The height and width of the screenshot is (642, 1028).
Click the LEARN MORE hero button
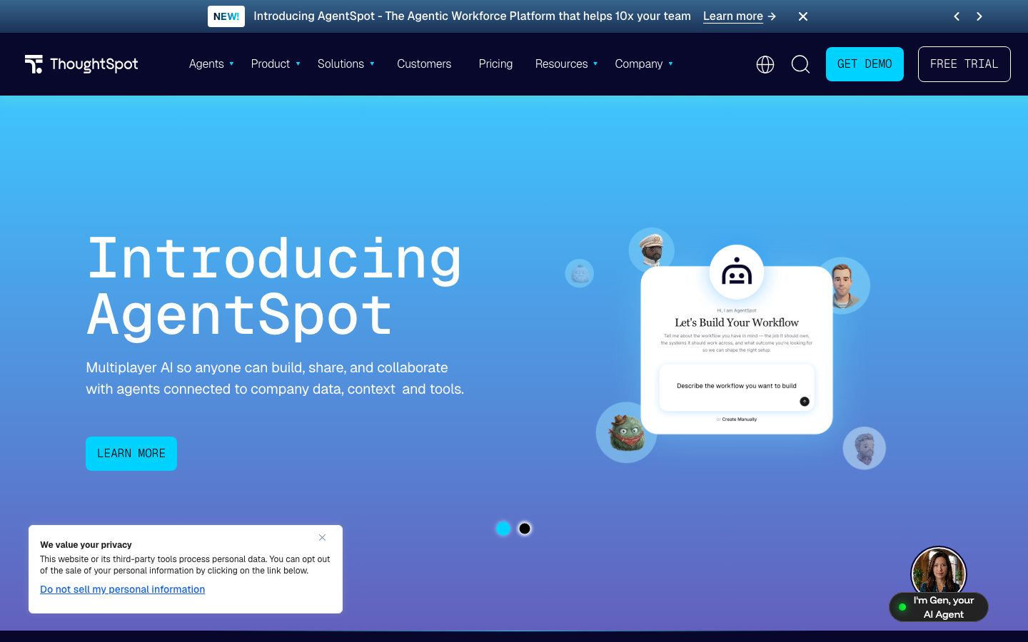point(131,454)
